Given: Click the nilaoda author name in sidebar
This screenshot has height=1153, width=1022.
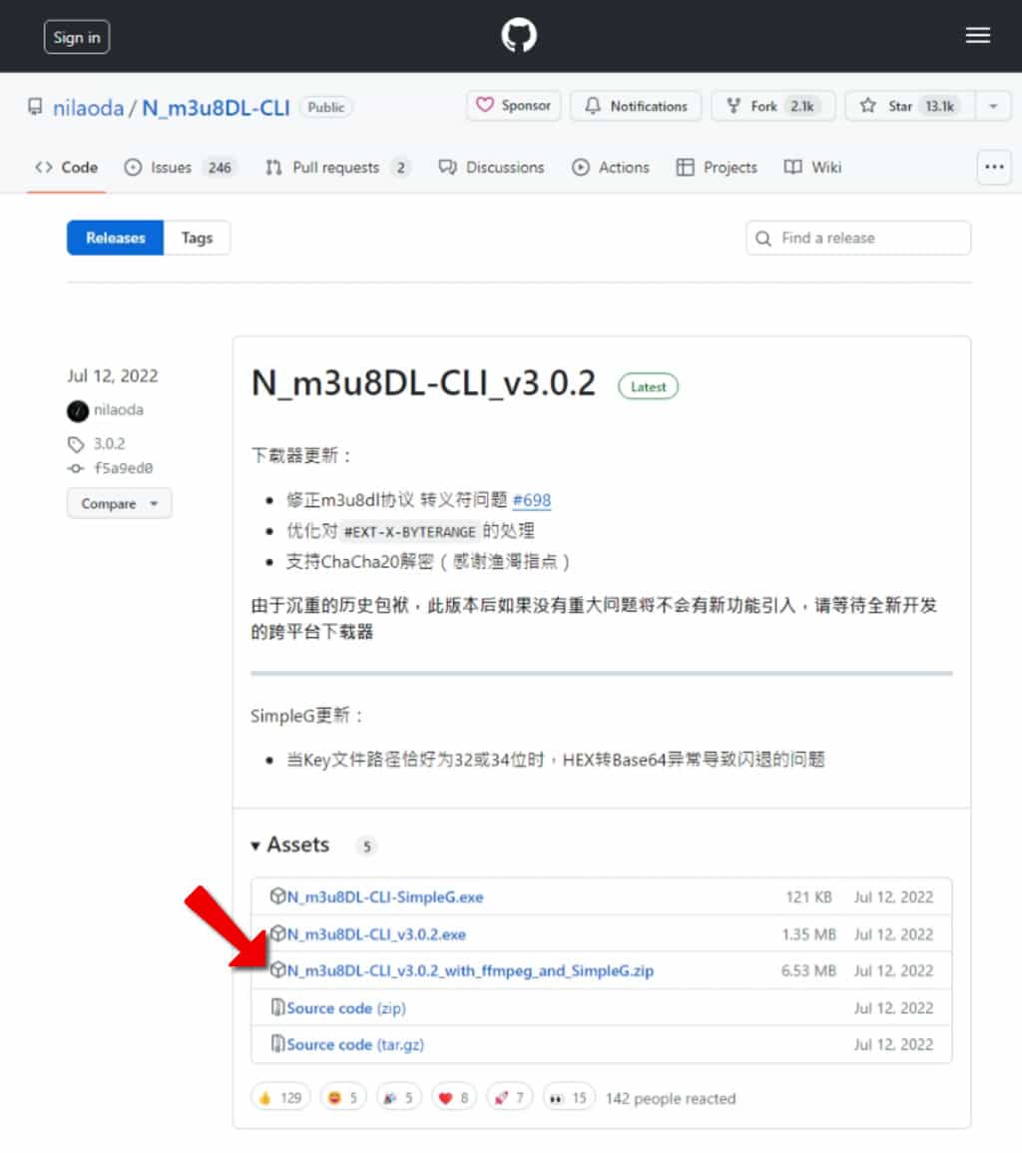Looking at the screenshot, I should tap(119, 409).
